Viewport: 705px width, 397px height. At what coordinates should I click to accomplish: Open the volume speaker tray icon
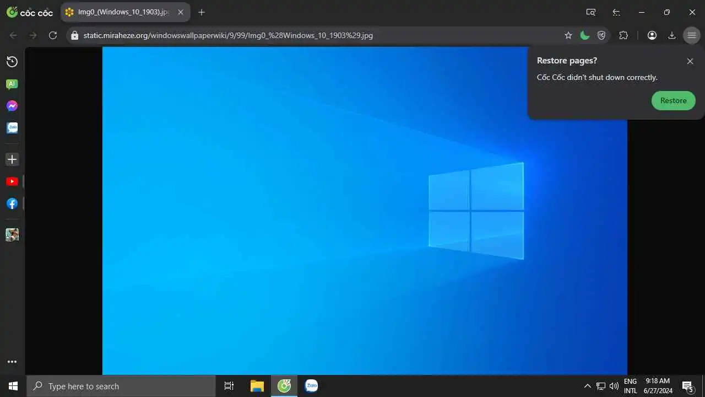(614, 386)
